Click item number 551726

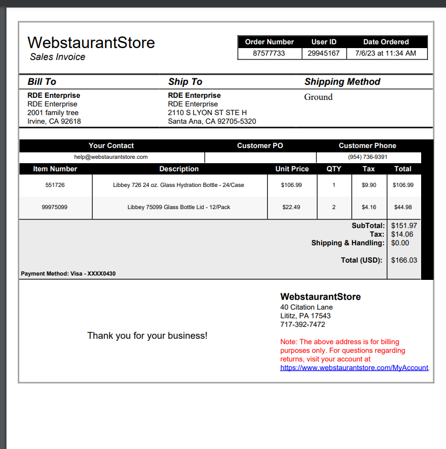coord(55,185)
